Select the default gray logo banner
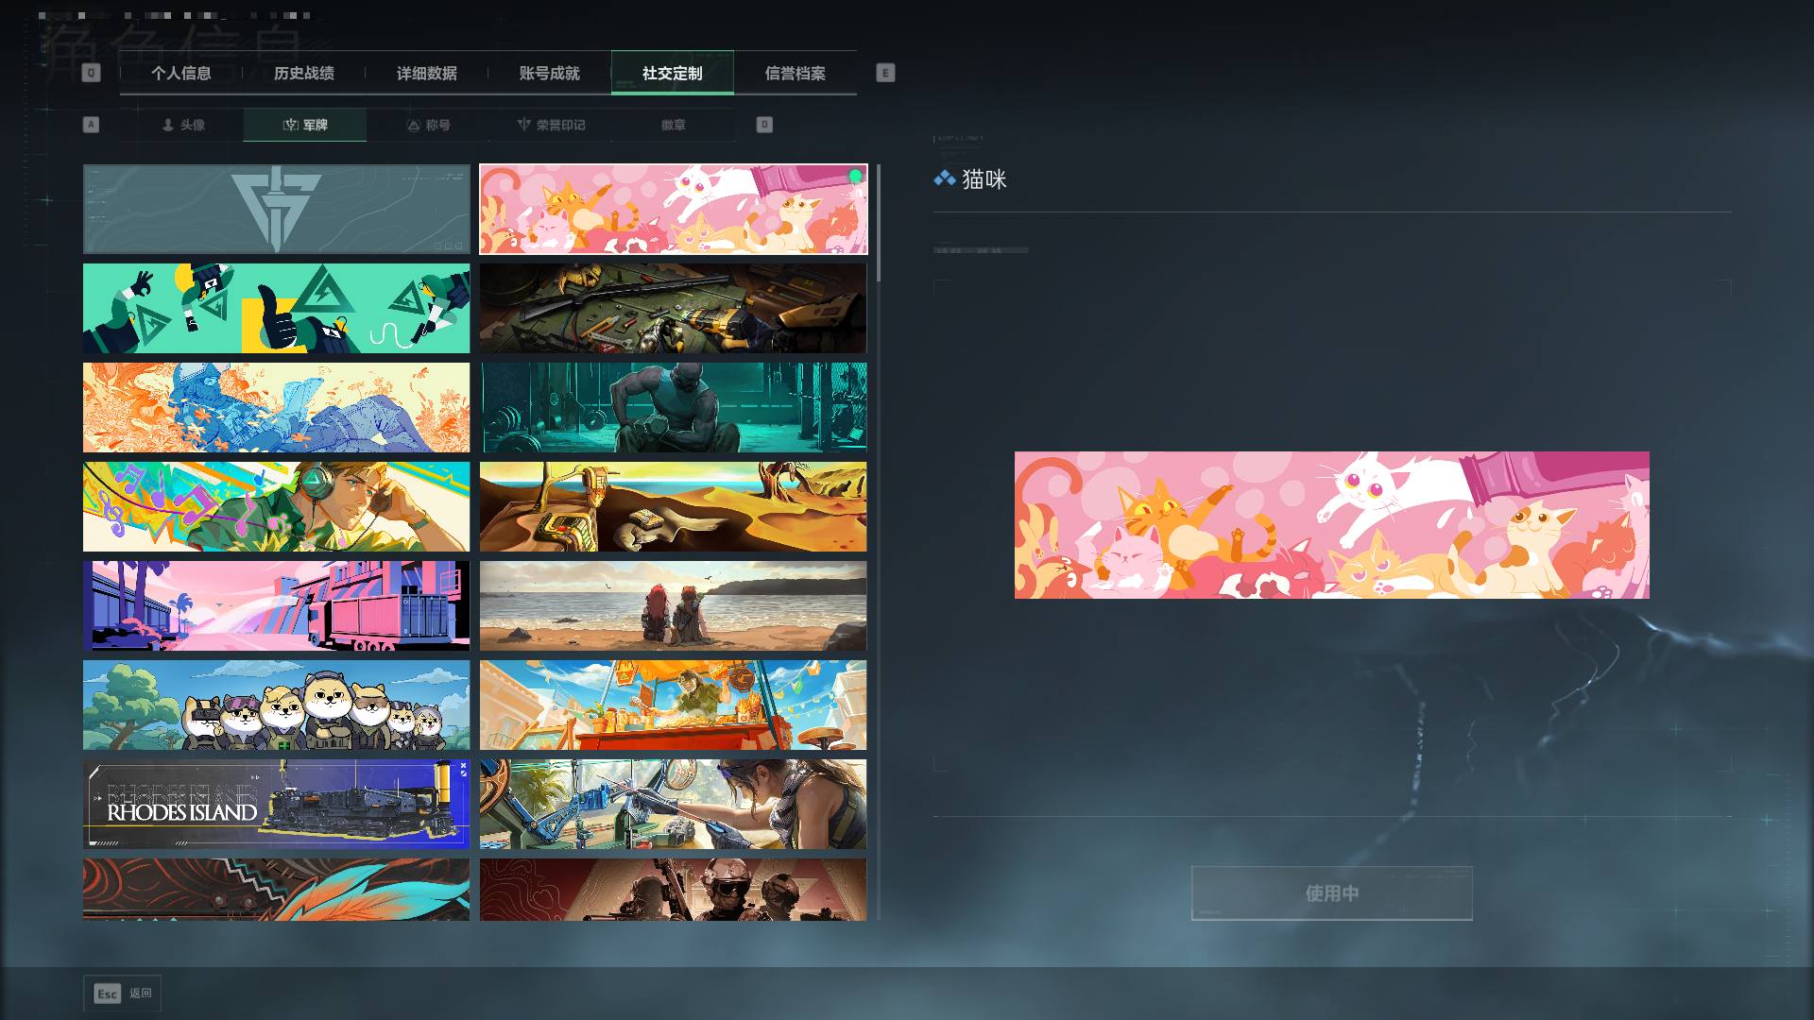 276,209
